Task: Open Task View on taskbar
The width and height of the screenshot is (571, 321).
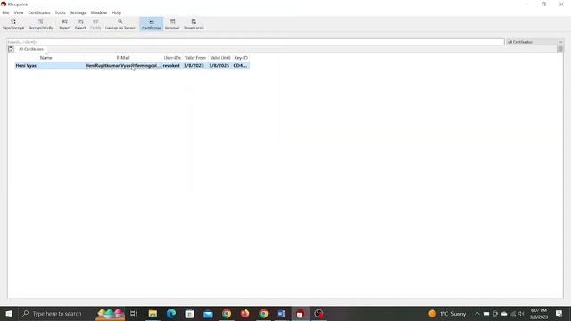Action: click(x=134, y=313)
